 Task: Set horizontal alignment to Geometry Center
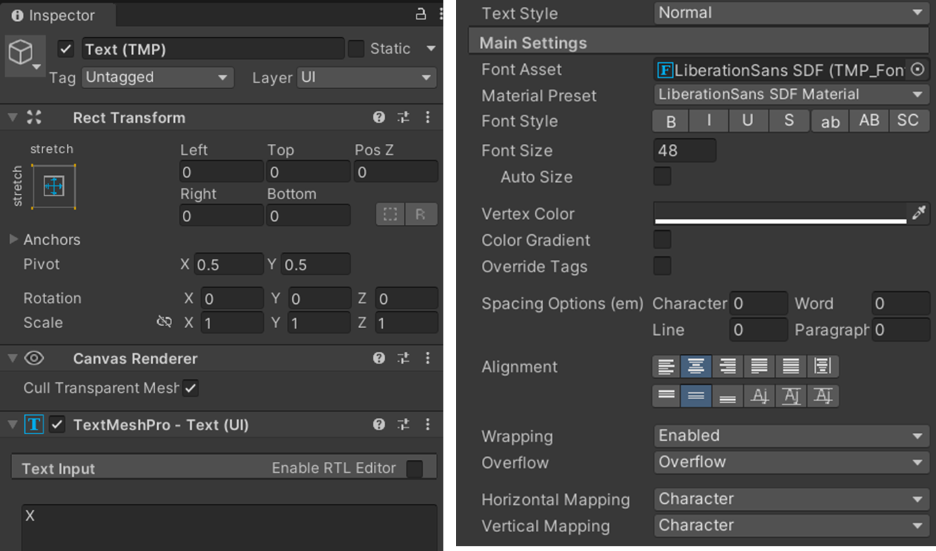[823, 367]
